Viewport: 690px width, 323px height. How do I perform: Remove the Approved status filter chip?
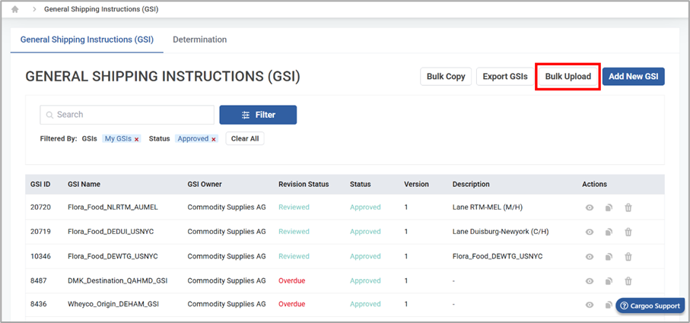[x=214, y=139]
